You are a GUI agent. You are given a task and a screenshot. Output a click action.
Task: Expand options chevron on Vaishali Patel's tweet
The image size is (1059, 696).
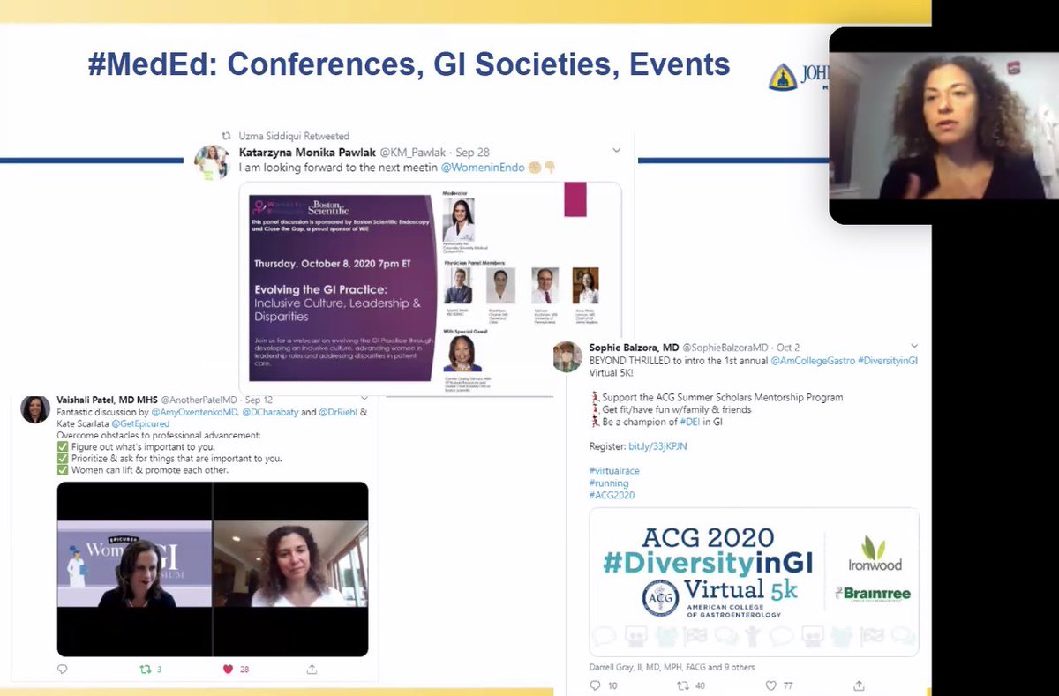click(x=363, y=400)
